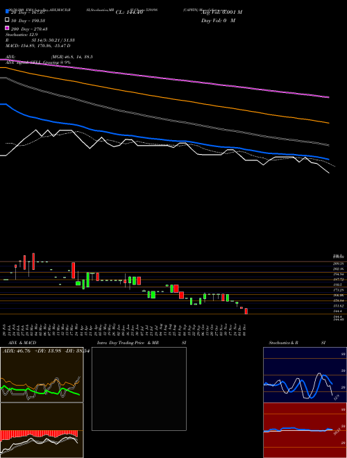This screenshot has height=458, width=347.
Task: Click the 'ADX: 46.76' value in indicator panel
Action: [17, 351]
